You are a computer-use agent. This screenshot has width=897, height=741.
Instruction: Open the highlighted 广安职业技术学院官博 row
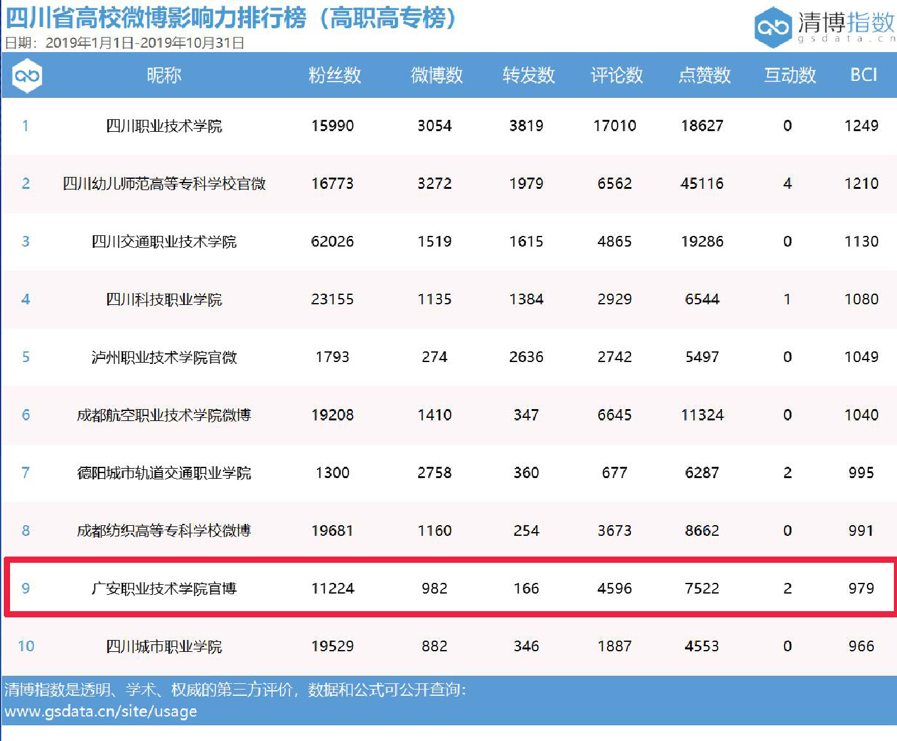click(x=164, y=589)
